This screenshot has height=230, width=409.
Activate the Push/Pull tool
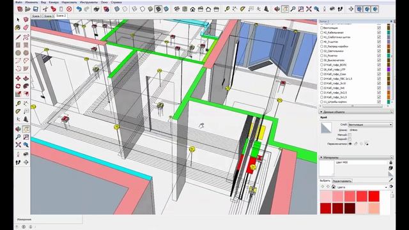pos(26,78)
